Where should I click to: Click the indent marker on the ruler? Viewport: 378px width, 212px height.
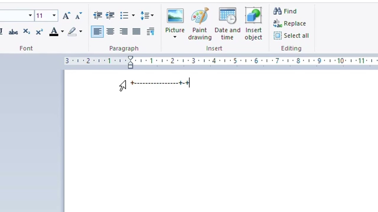(131, 62)
